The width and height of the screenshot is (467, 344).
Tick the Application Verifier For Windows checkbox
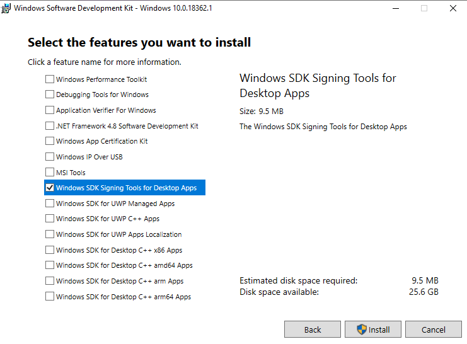click(50, 110)
